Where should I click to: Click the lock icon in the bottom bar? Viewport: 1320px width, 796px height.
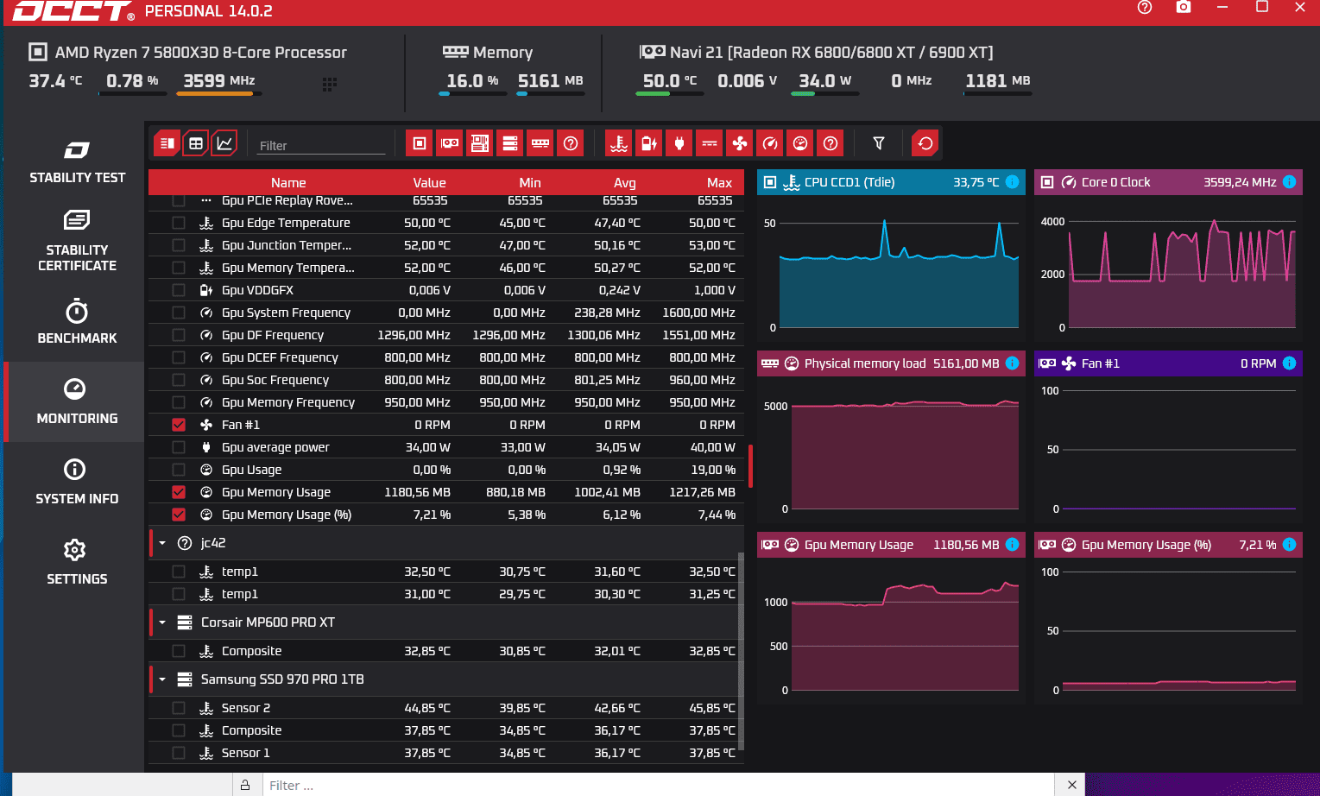click(x=245, y=785)
